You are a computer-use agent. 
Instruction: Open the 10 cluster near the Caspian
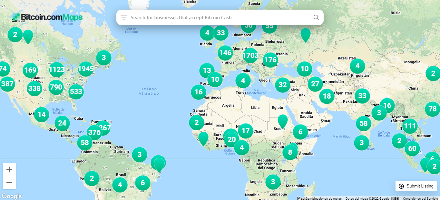tap(305, 68)
